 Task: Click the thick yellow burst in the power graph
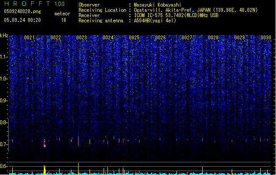click(x=45, y=170)
